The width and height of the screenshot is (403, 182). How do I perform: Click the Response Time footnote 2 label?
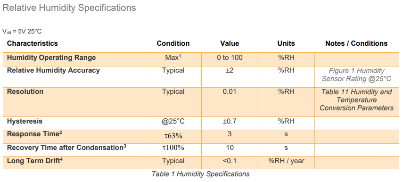[34, 134]
